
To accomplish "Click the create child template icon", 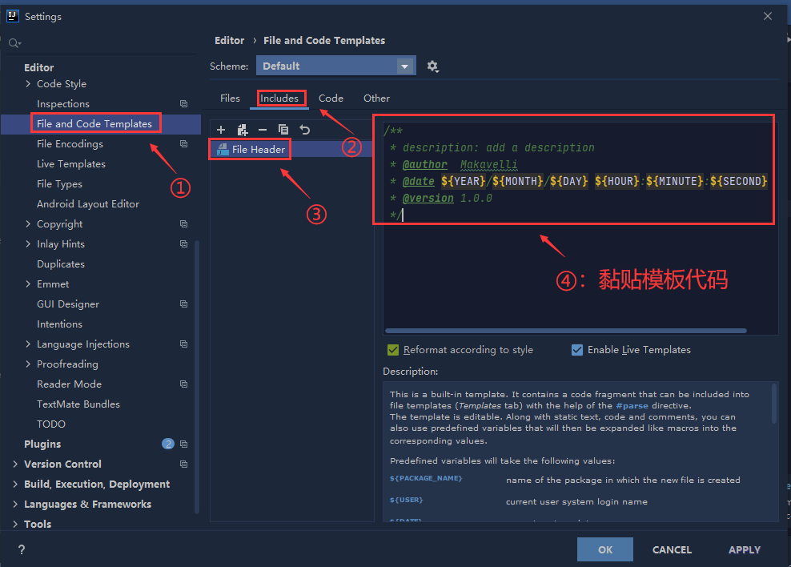I will click(x=242, y=131).
